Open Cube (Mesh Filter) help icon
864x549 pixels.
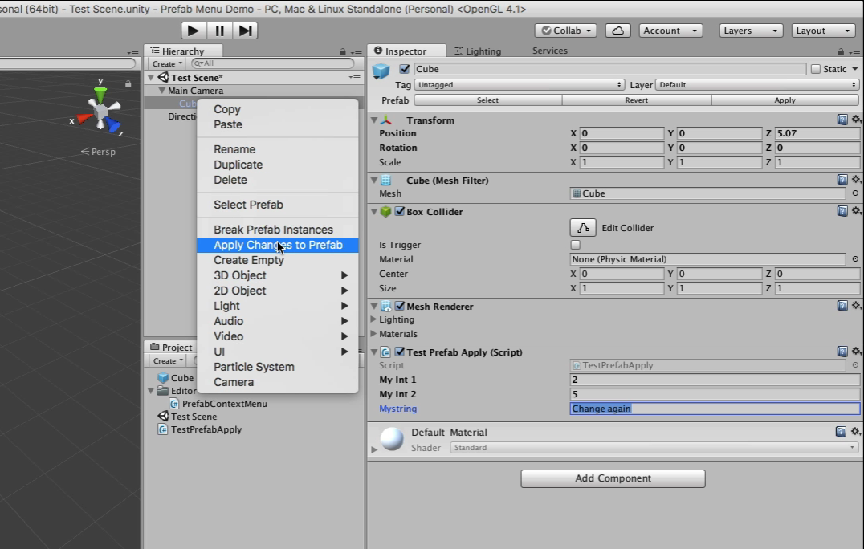[x=842, y=180]
